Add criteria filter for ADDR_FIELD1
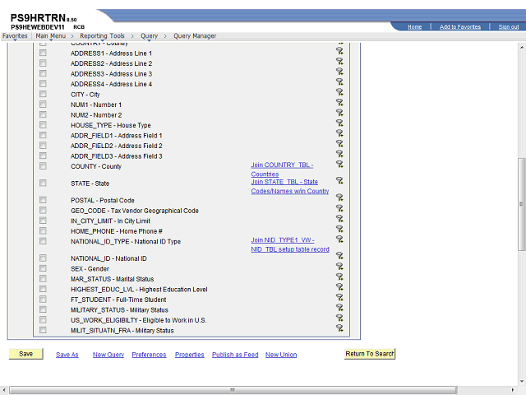The image size is (526, 395). (x=339, y=133)
